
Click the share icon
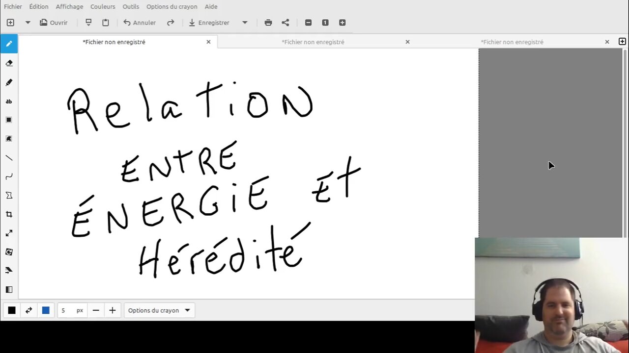point(286,23)
